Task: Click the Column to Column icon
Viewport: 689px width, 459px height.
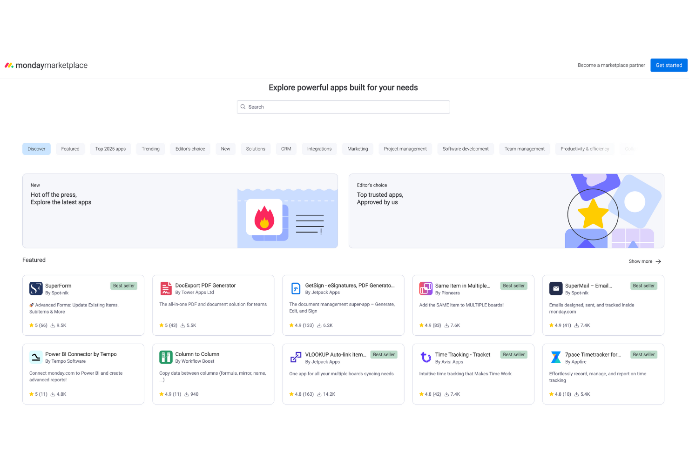Action: coord(166,357)
